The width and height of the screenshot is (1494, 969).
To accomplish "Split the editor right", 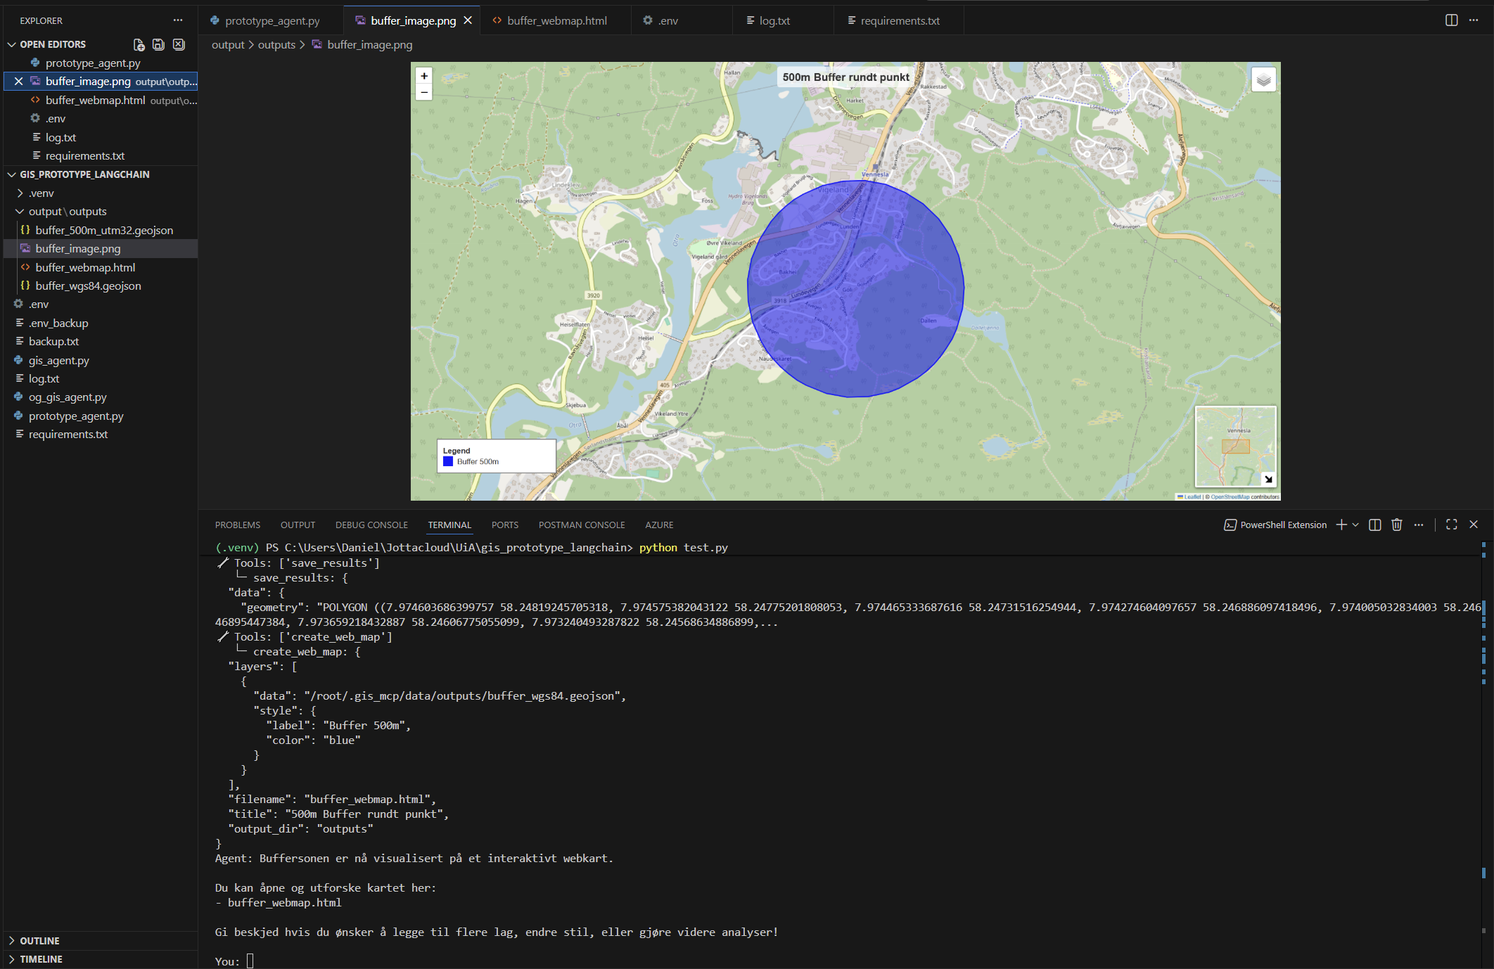I will [1451, 20].
